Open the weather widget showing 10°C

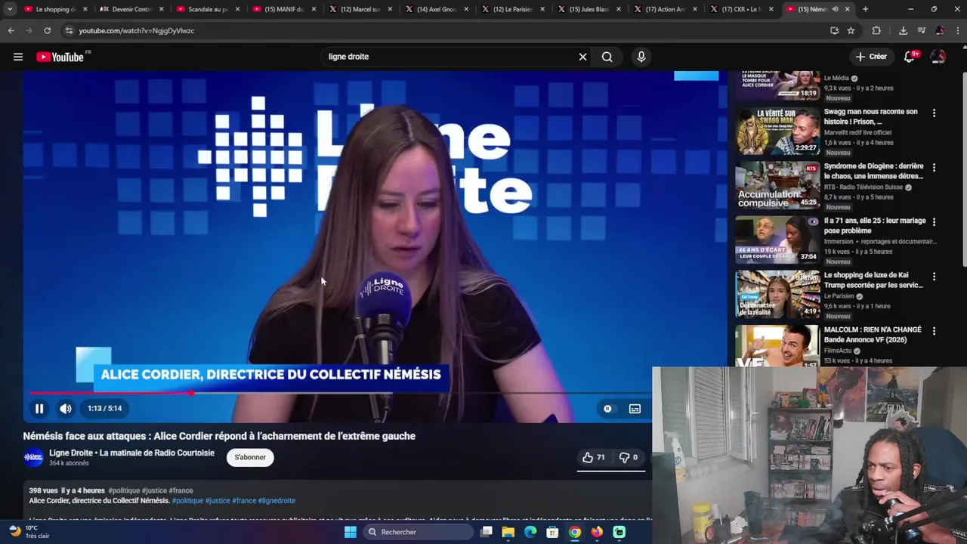tap(29, 532)
